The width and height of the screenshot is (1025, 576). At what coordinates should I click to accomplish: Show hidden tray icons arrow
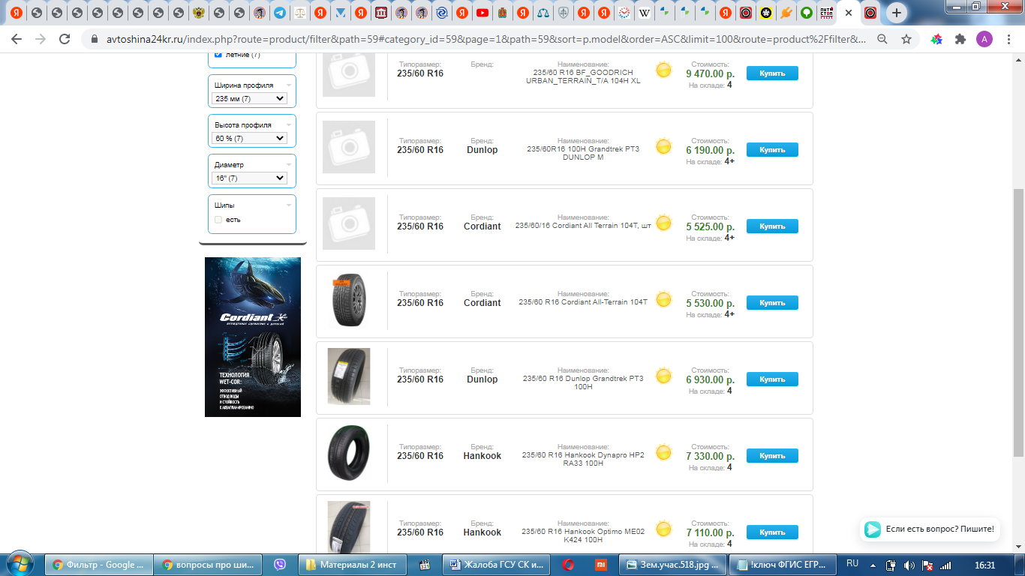pos(874,565)
